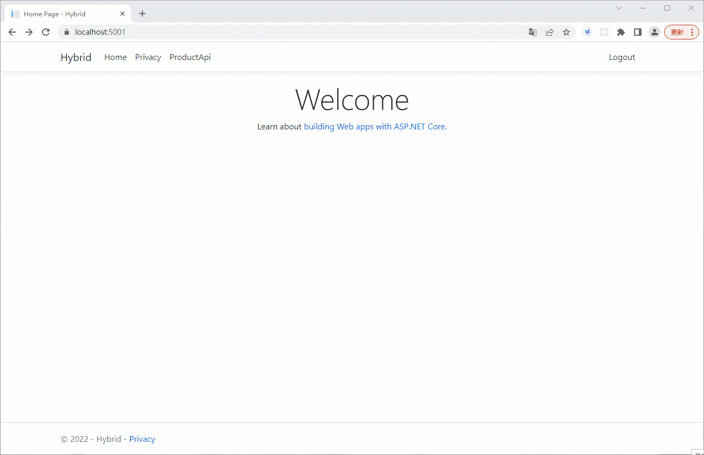The height and width of the screenshot is (455, 704).
Task: Open the Privacy navbar item
Action: coord(148,57)
